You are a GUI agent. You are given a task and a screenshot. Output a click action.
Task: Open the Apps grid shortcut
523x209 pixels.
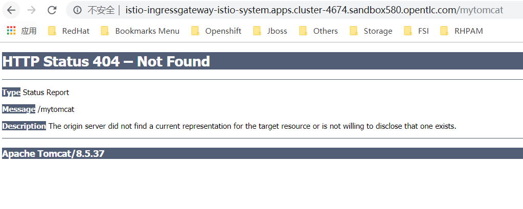pos(11,31)
